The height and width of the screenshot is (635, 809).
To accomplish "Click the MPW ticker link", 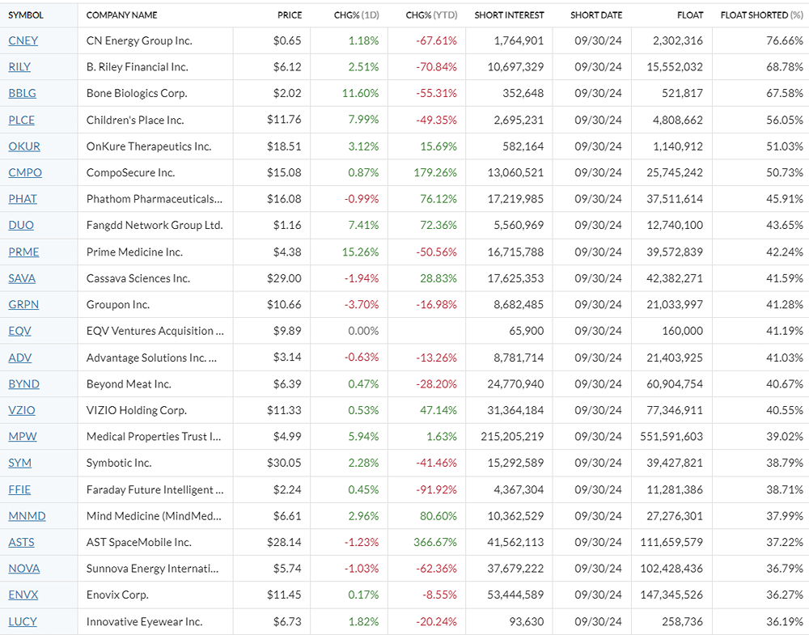I will click(x=22, y=437).
